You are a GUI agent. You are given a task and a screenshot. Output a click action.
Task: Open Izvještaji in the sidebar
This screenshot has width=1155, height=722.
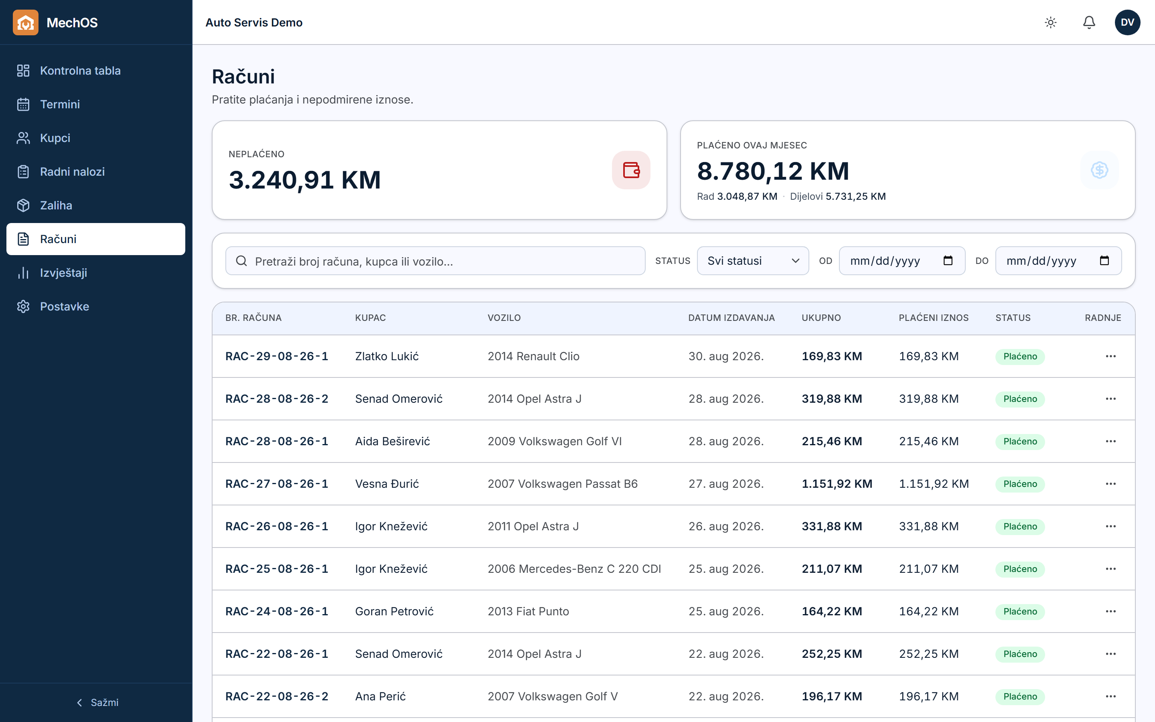pyautogui.click(x=95, y=273)
